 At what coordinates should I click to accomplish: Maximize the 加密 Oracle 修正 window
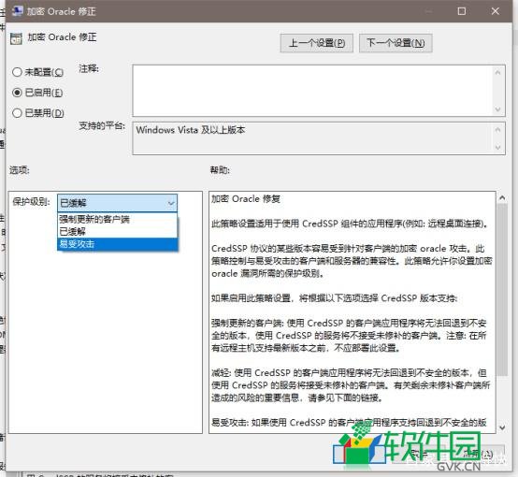[462, 11]
